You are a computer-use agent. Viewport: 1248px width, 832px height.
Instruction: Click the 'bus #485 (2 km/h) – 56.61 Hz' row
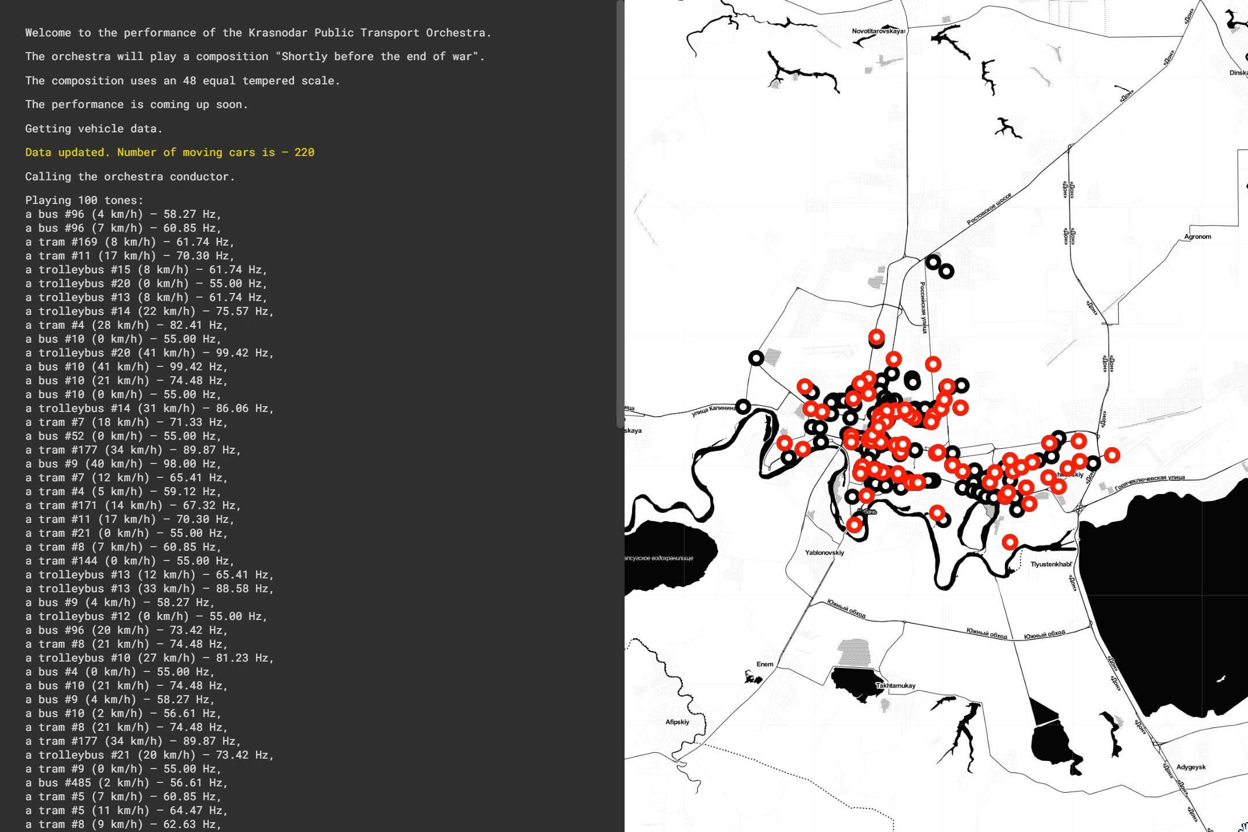pyautogui.click(x=127, y=783)
